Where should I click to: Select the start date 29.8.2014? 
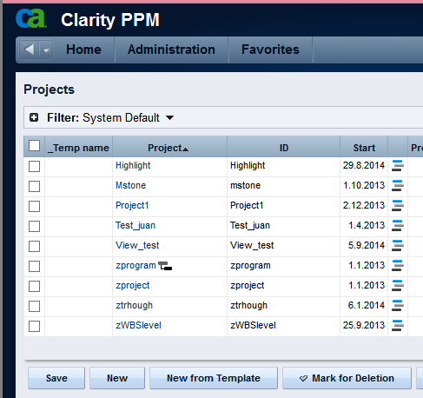coord(364,165)
